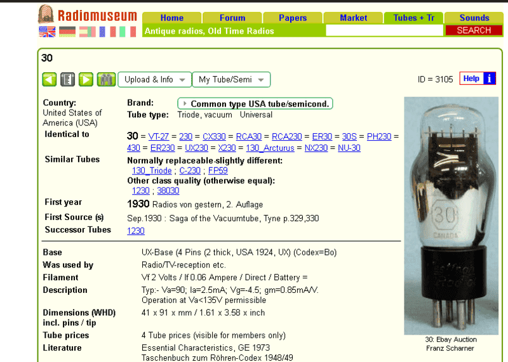Screen dimensions: 508x362
Task: Click the '30: Ebay Auction' caption
Action: coord(451,339)
